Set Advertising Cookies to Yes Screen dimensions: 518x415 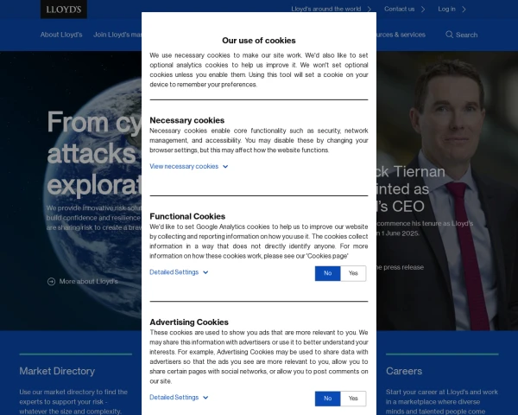[353, 399]
